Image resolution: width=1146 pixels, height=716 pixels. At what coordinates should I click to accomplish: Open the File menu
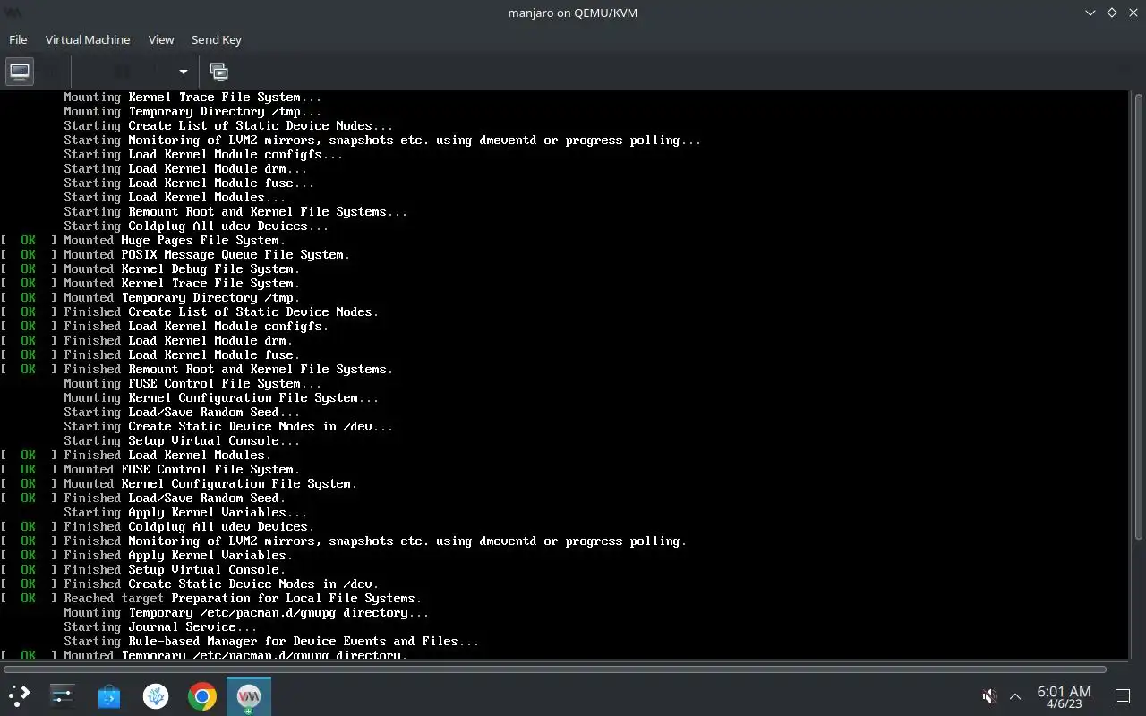pos(18,39)
